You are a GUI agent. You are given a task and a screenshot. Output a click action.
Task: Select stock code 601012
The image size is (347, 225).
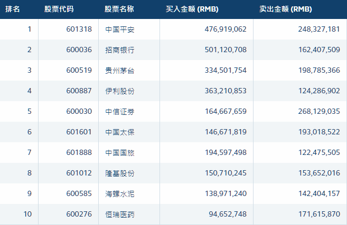[79, 173]
